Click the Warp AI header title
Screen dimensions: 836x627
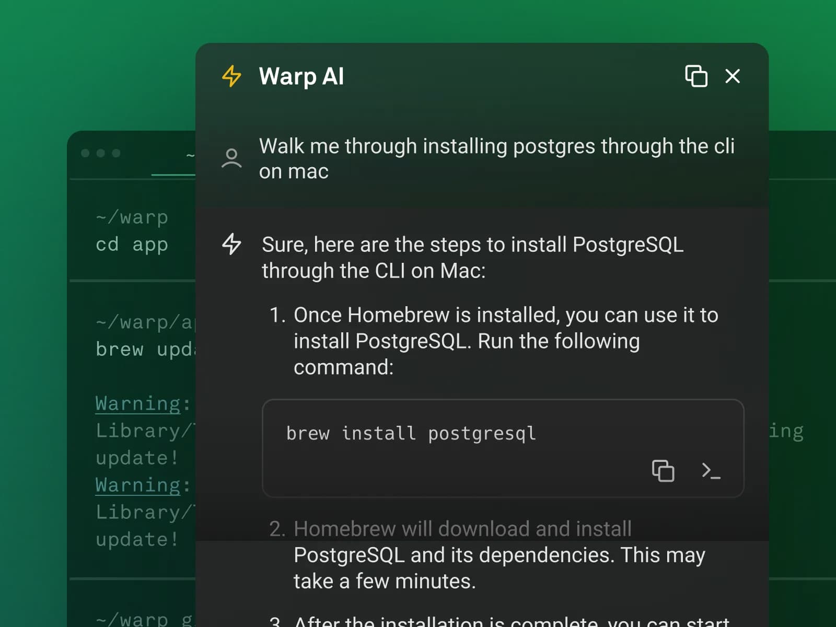301,76
